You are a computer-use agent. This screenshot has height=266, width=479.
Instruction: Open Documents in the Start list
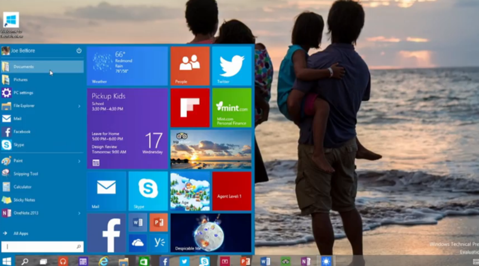click(x=42, y=66)
